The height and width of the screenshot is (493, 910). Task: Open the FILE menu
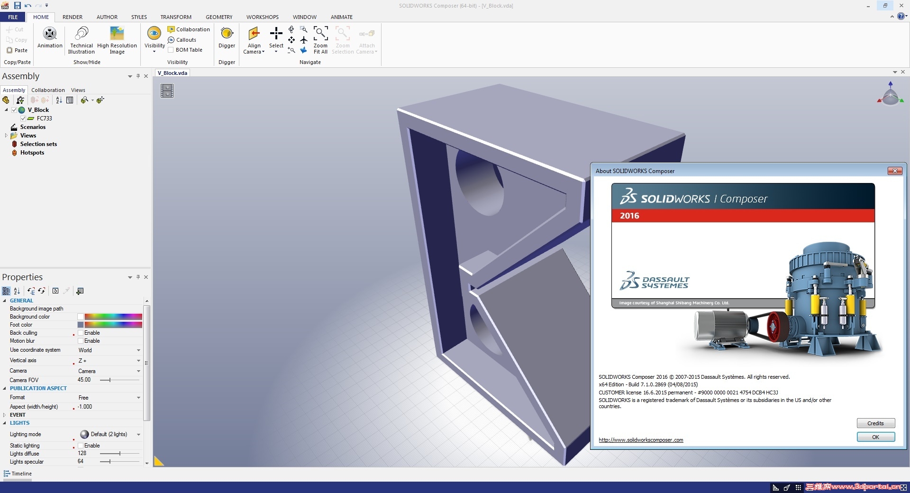point(13,17)
